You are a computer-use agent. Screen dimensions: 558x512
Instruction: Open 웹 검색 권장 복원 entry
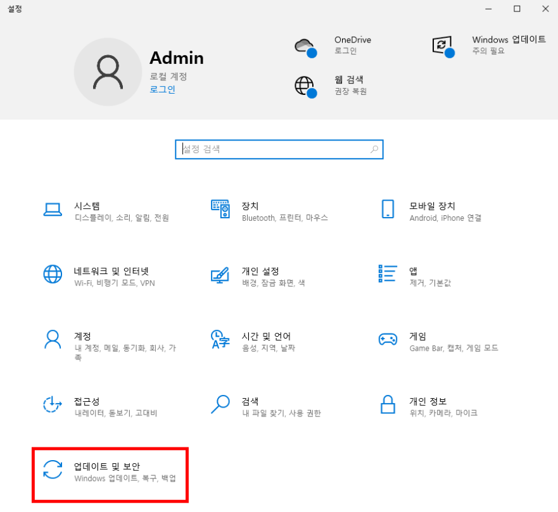(350, 91)
